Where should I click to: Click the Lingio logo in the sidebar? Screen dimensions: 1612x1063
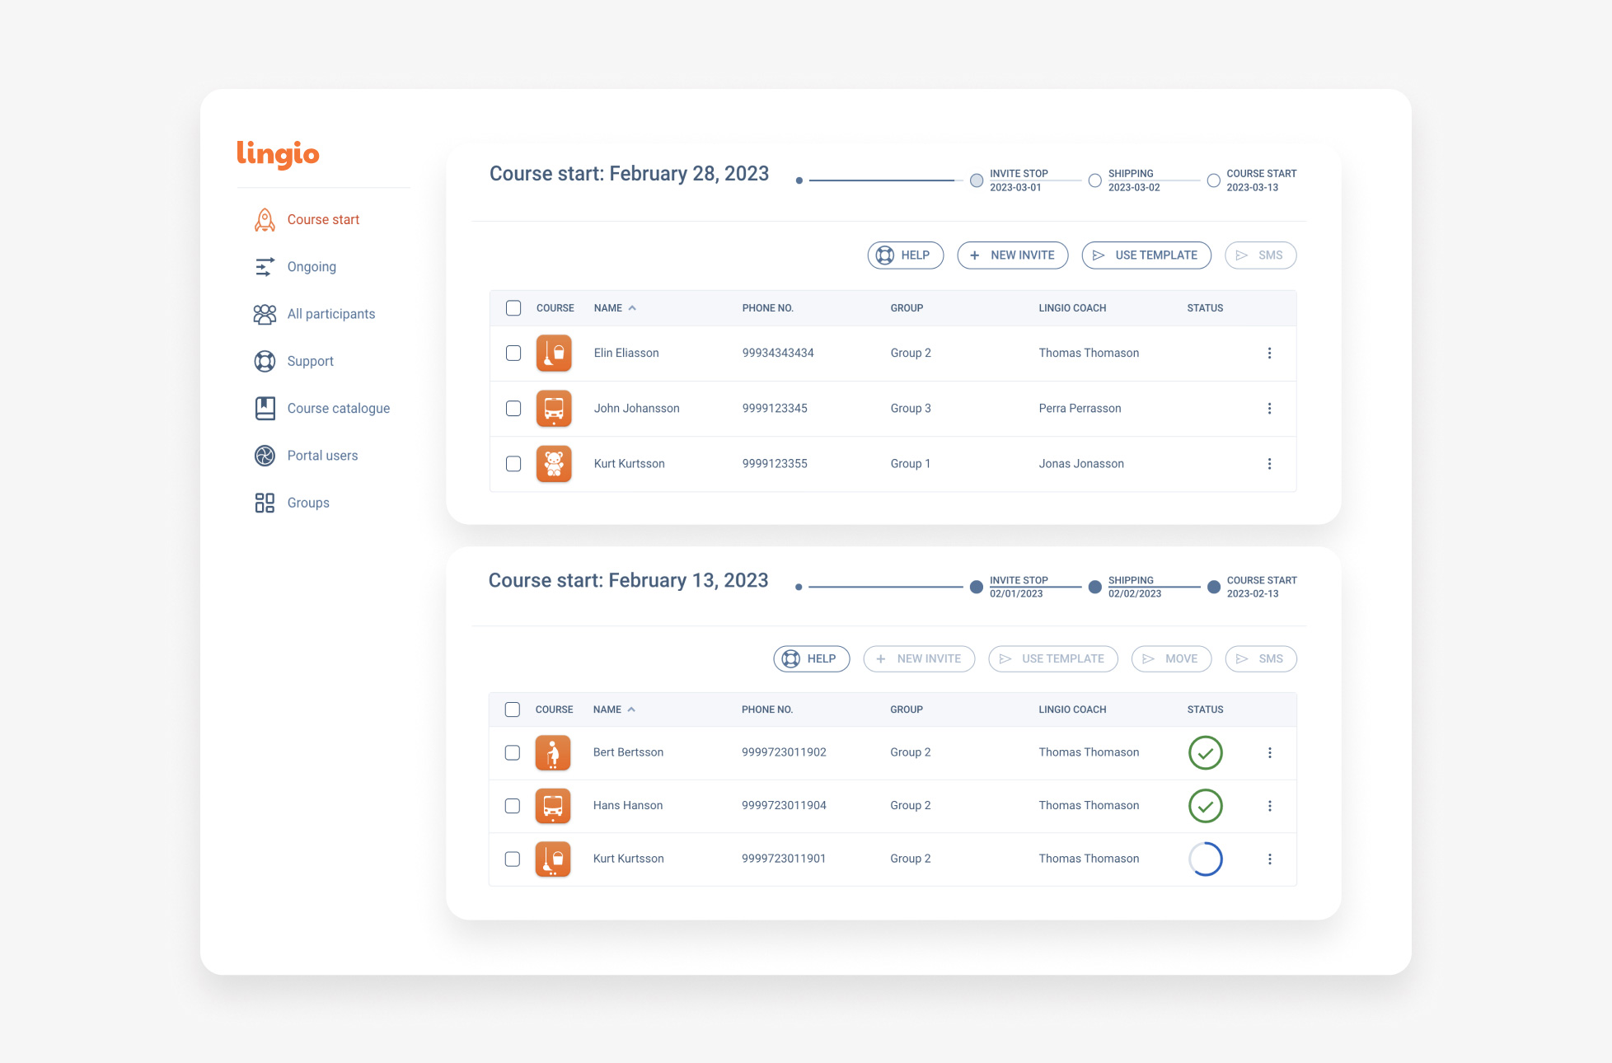pyautogui.click(x=280, y=152)
